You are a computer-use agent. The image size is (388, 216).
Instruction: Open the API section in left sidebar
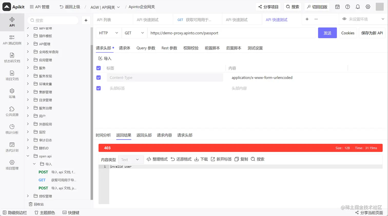12,22
